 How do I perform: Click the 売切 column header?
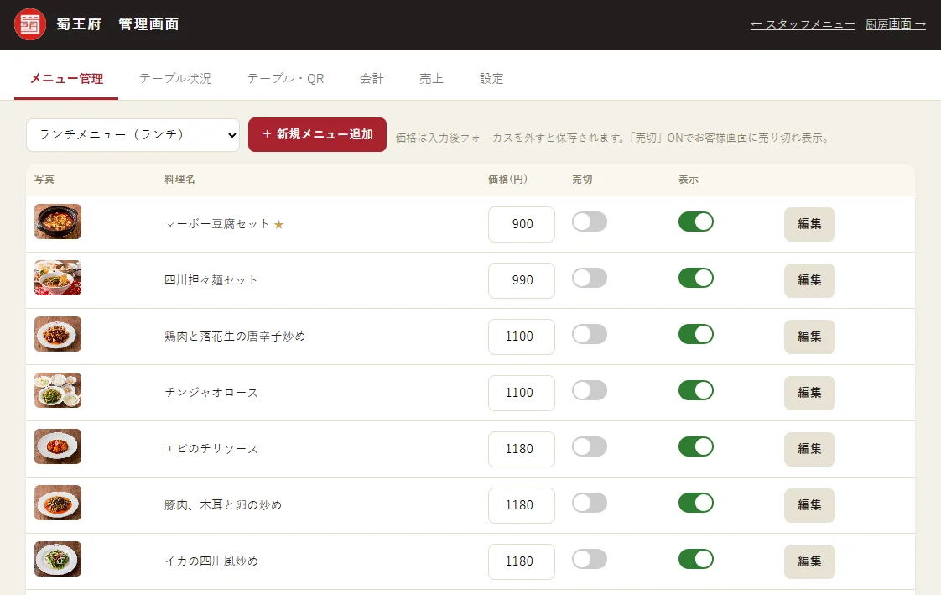point(582,180)
